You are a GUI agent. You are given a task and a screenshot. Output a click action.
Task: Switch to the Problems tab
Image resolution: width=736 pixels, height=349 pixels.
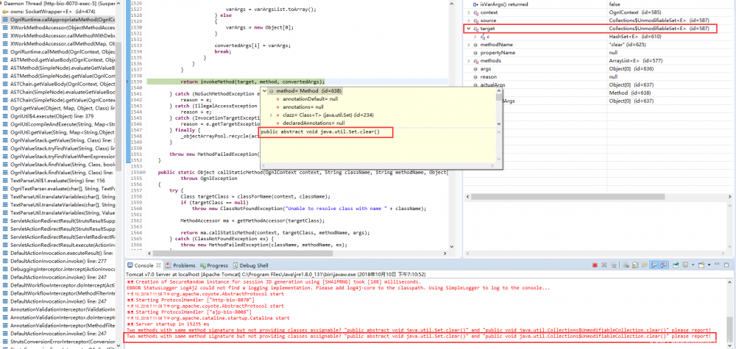180,265
